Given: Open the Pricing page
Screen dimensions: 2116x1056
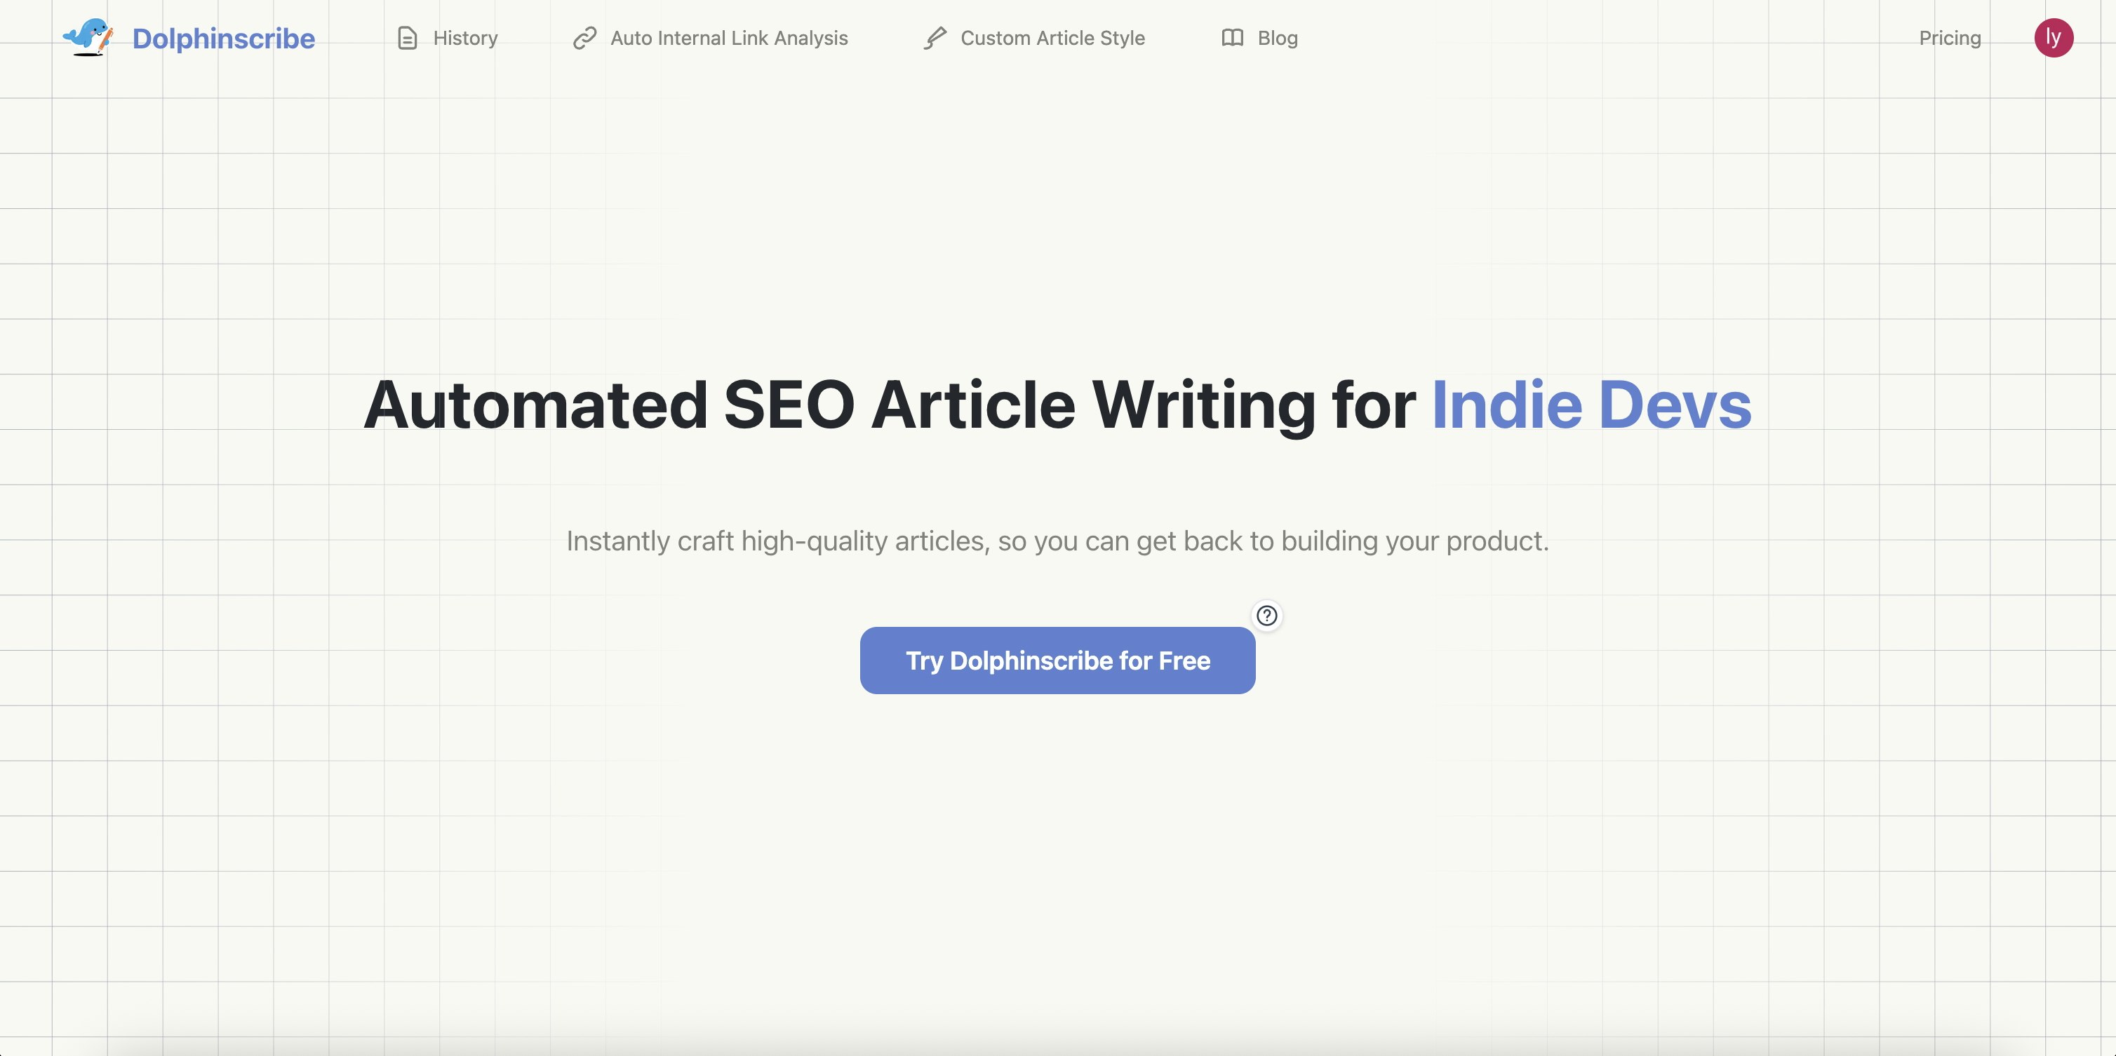Looking at the screenshot, I should tap(1949, 39).
